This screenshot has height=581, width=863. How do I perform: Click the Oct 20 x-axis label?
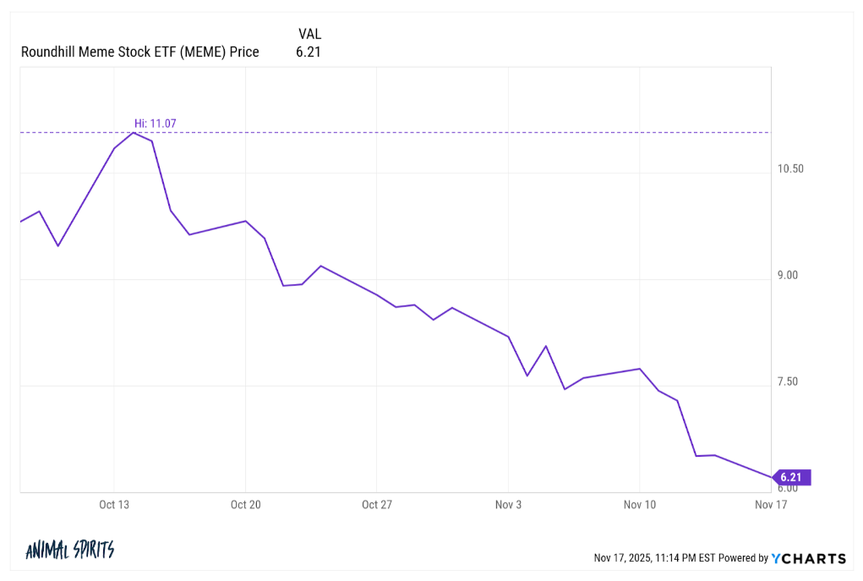click(x=245, y=506)
